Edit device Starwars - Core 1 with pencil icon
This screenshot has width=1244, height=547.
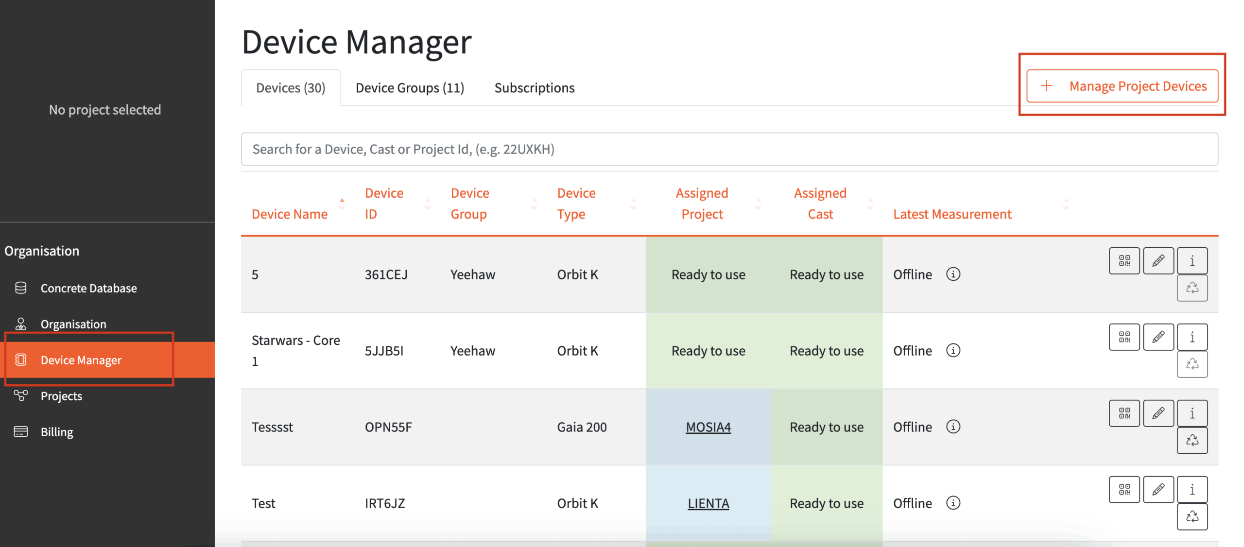(1158, 337)
